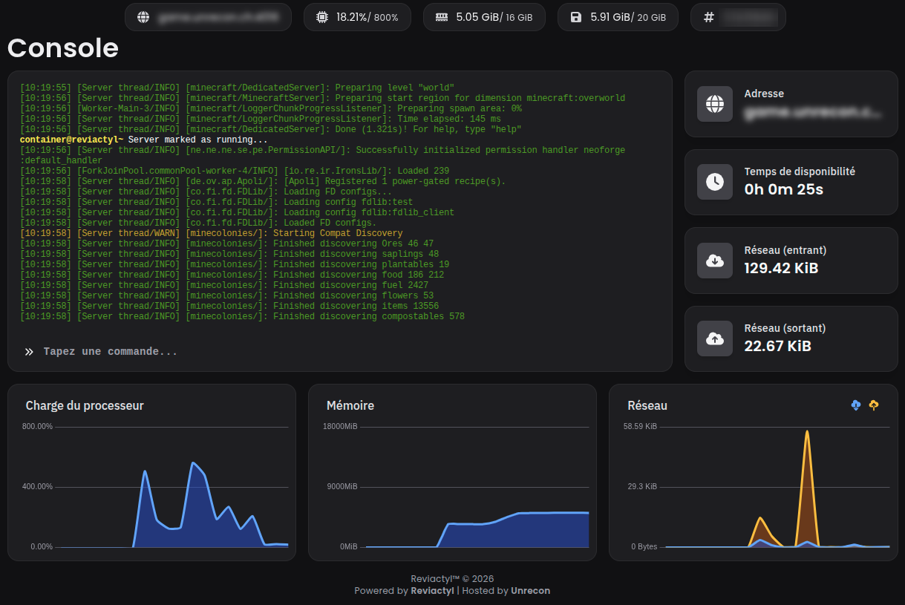Click the 800.00% axis label on CPU chart
Viewport: 905px width, 605px height.
tap(37, 426)
